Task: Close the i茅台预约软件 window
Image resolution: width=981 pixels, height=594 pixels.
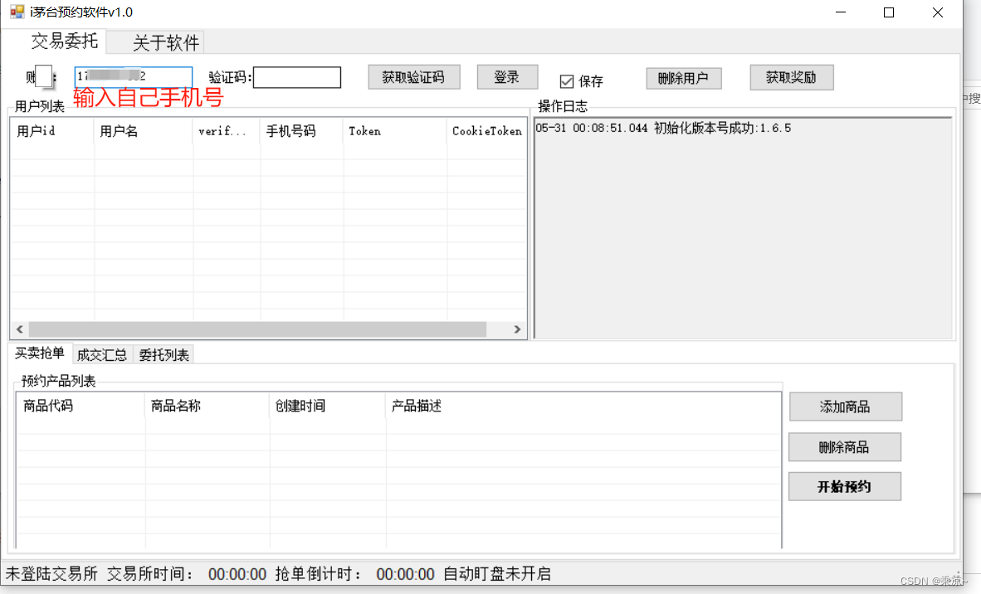Action: tap(938, 12)
